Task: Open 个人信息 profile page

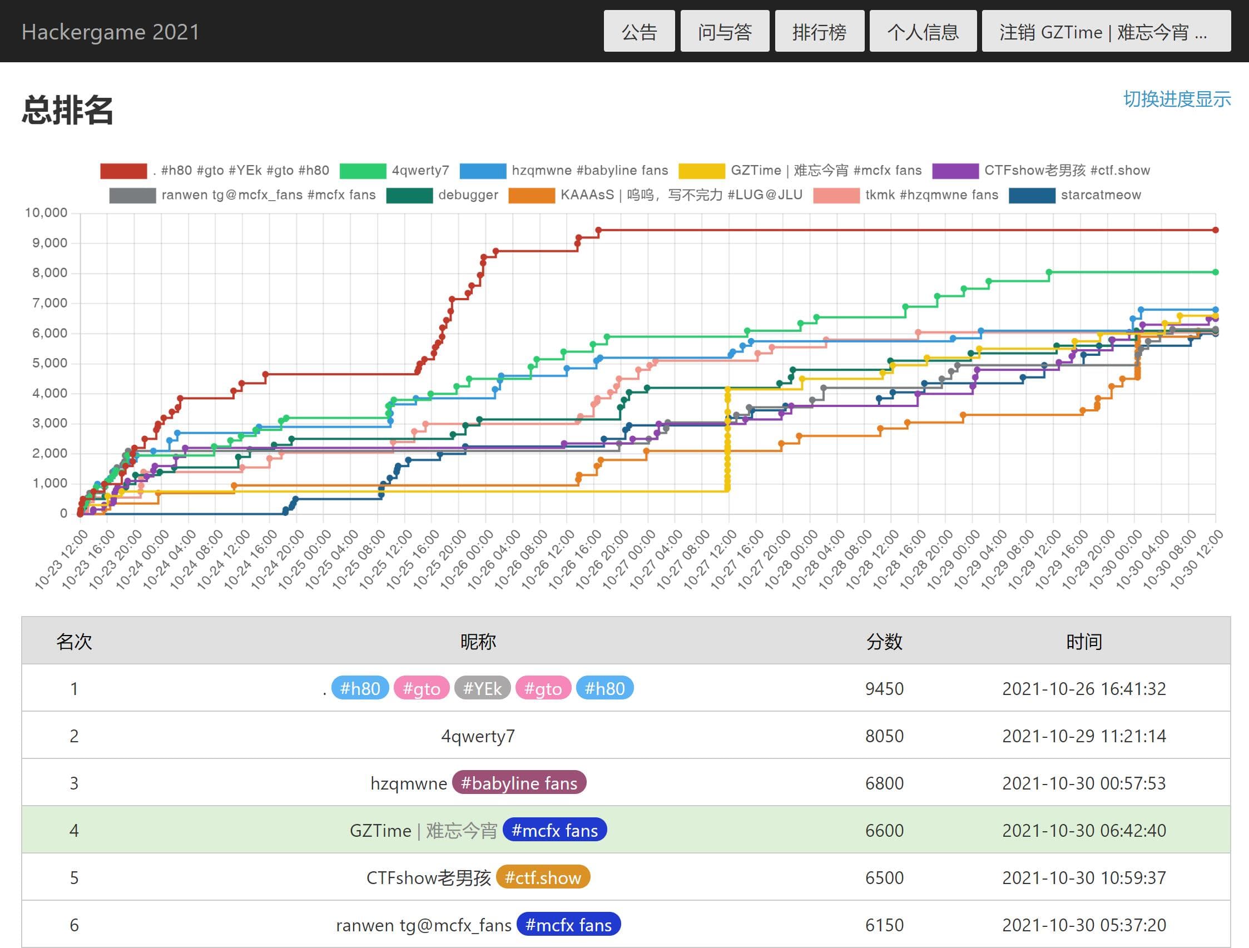Action: click(923, 32)
